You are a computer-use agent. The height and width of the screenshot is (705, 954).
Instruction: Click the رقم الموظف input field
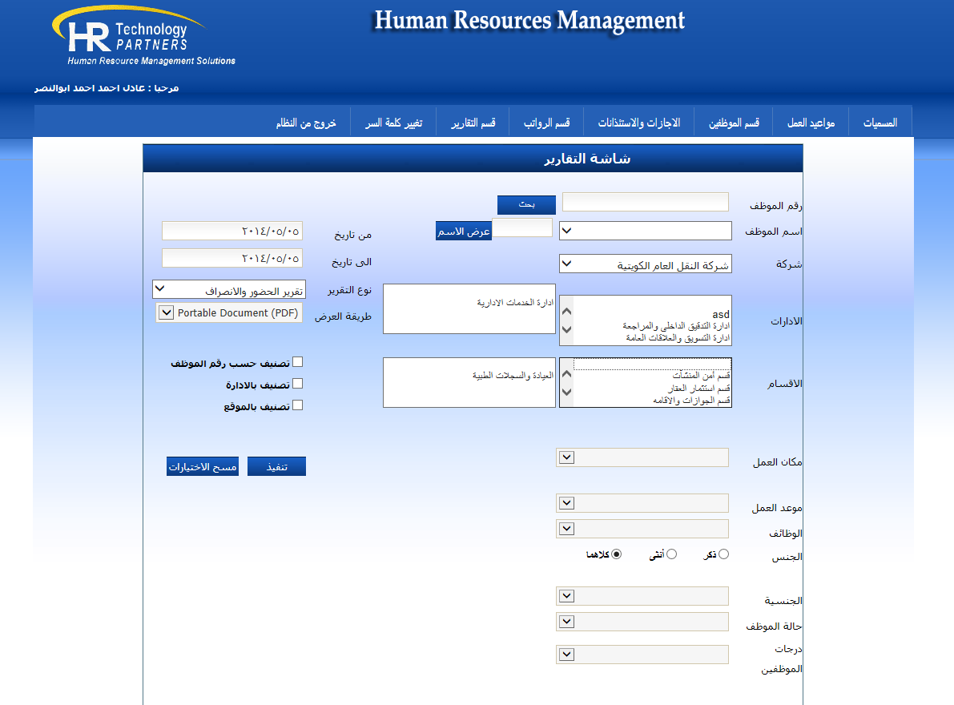click(x=645, y=202)
